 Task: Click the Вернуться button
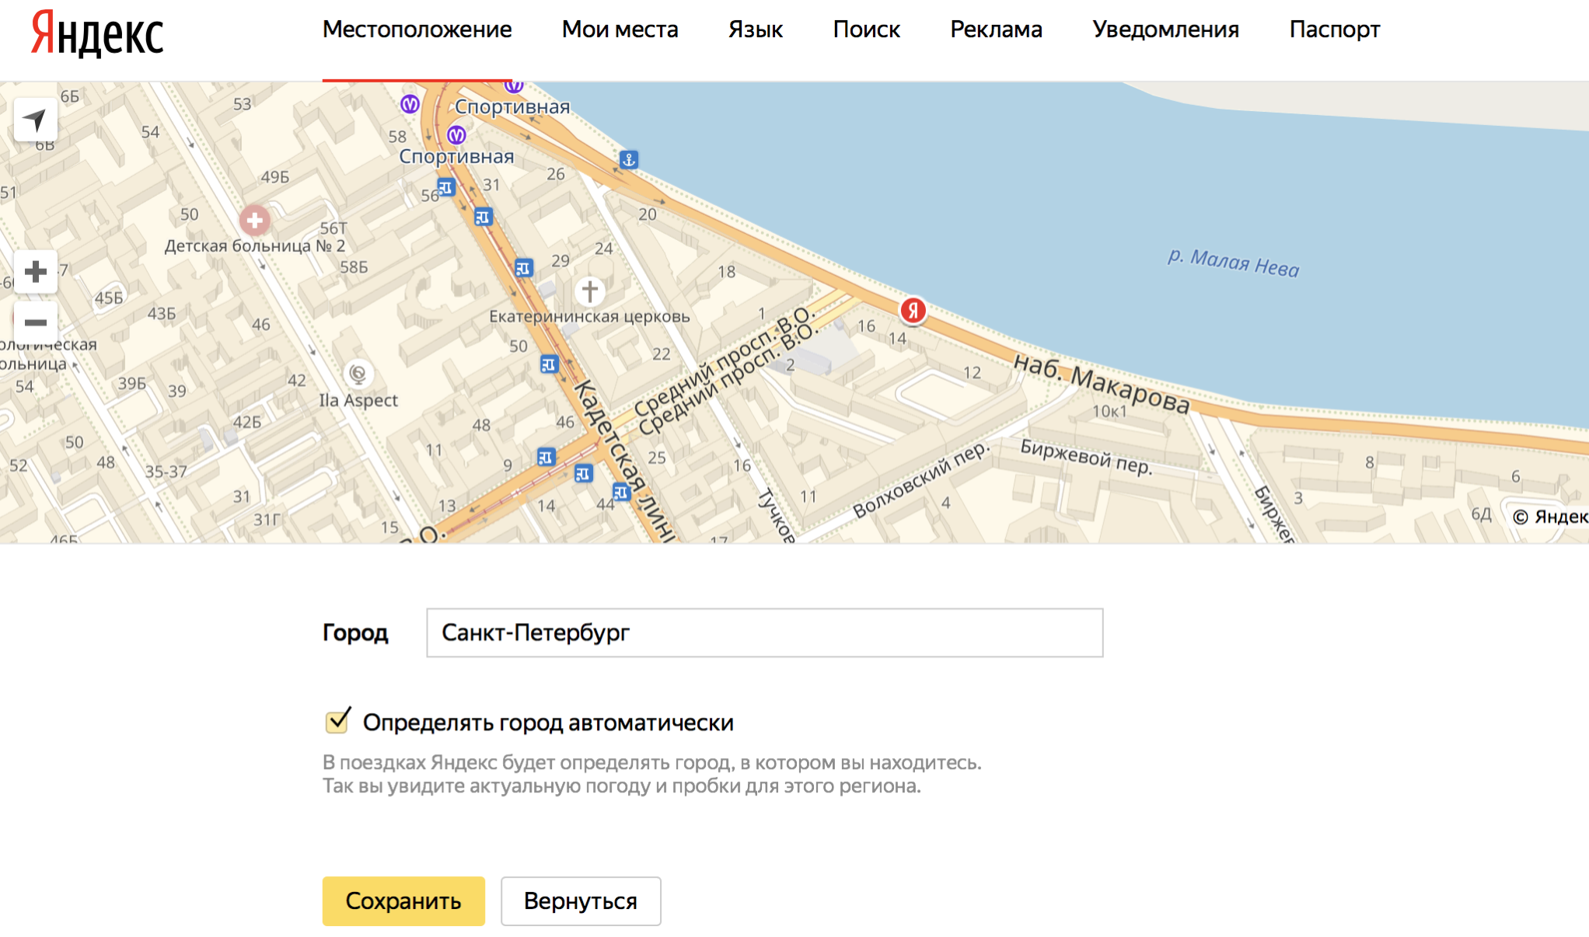click(580, 900)
